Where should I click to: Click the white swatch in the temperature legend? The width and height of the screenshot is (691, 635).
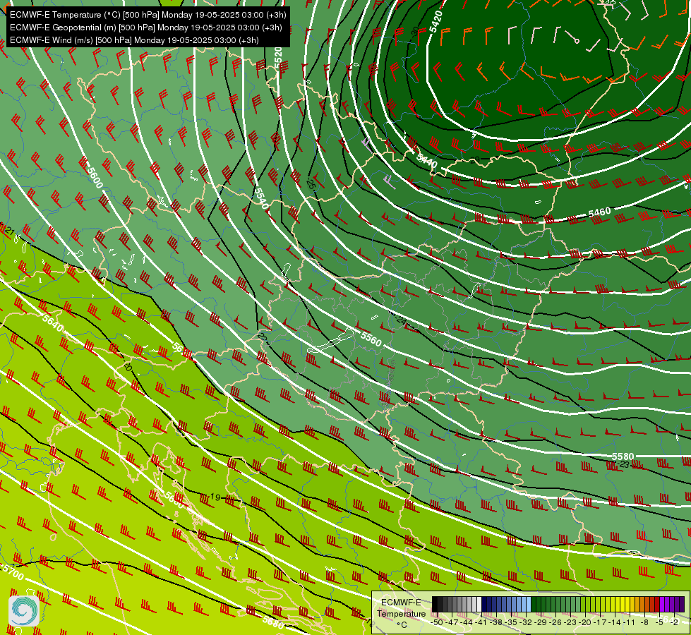(479, 604)
